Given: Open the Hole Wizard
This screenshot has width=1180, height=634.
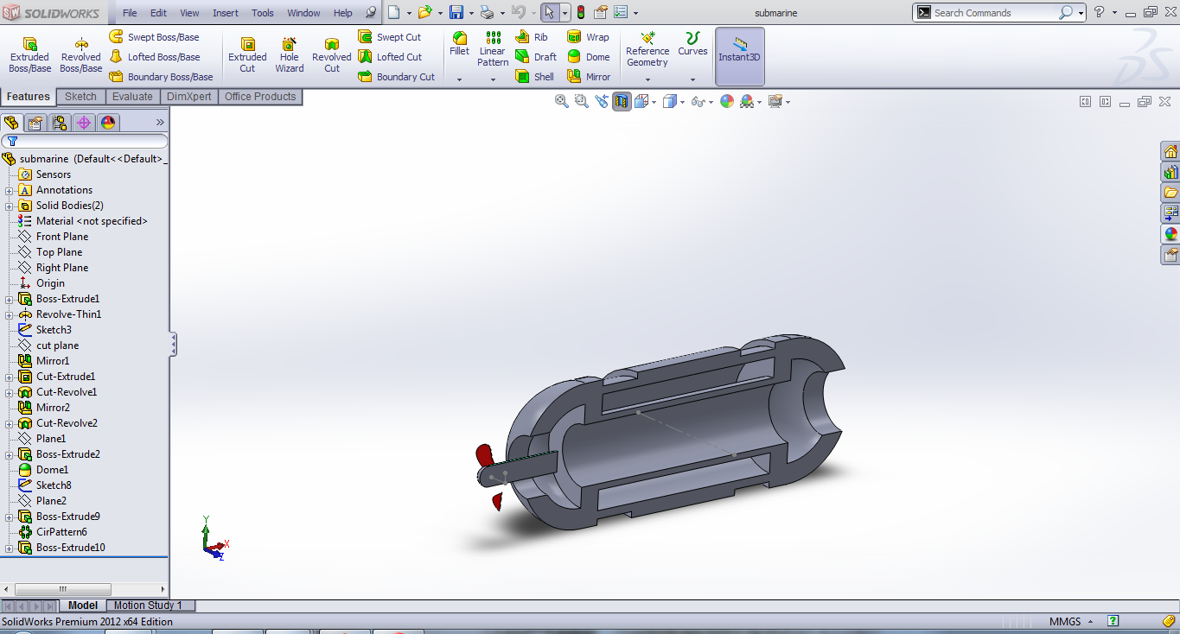Looking at the screenshot, I should coord(290,55).
